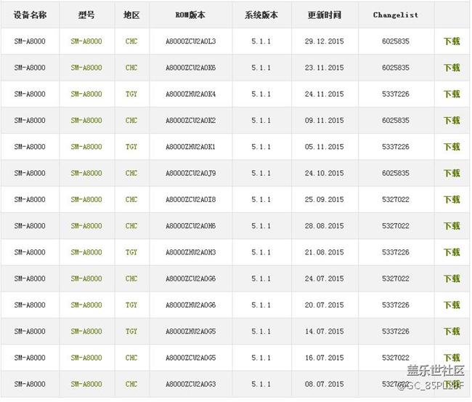Open 下载 link in A8000ZHU2AOK1 row

tap(452, 147)
